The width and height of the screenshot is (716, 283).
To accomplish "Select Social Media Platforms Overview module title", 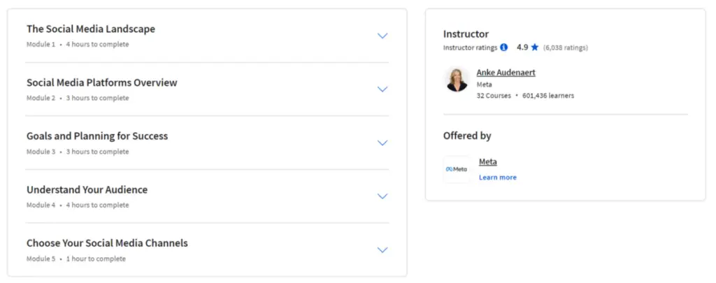I will tap(102, 82).
